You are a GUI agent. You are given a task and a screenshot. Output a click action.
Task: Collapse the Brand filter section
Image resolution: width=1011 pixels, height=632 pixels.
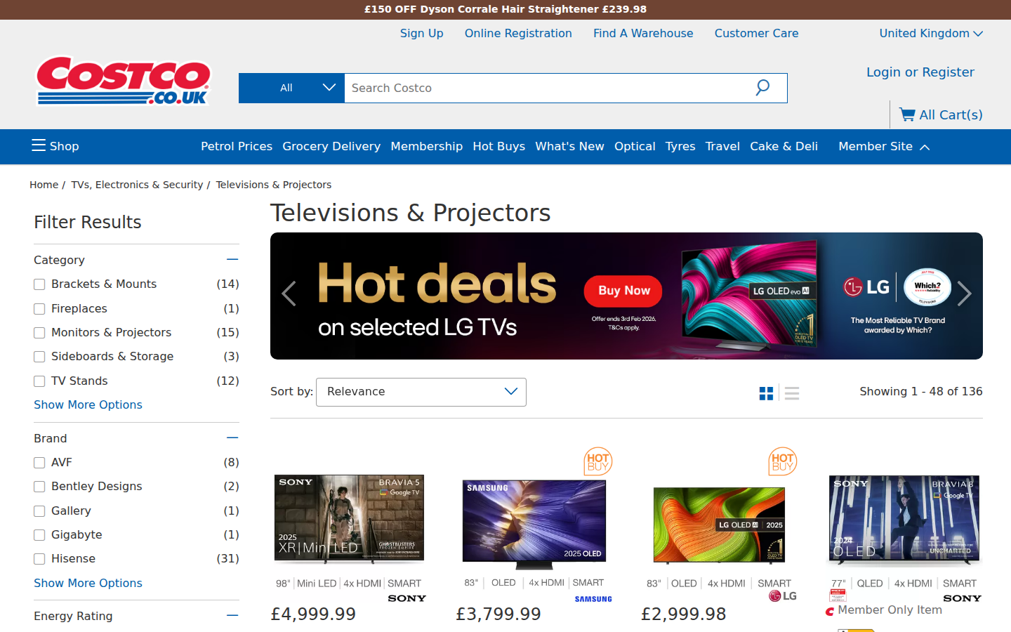click(x=232, y=438)
